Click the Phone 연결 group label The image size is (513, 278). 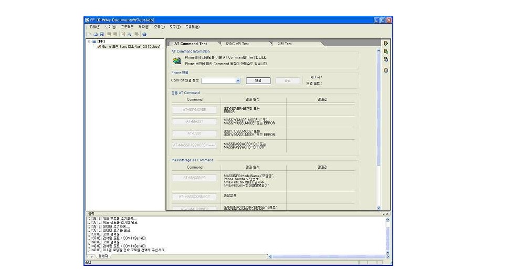point(180,73)
